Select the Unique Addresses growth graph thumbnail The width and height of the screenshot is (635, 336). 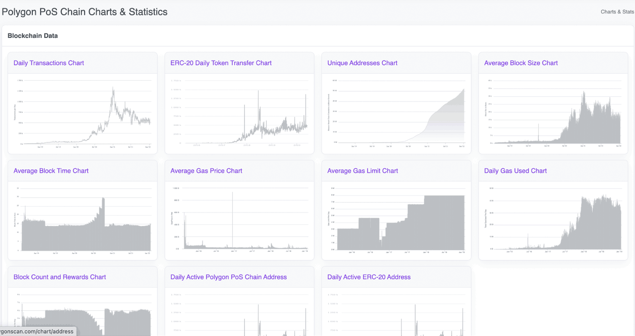[396, 113]
